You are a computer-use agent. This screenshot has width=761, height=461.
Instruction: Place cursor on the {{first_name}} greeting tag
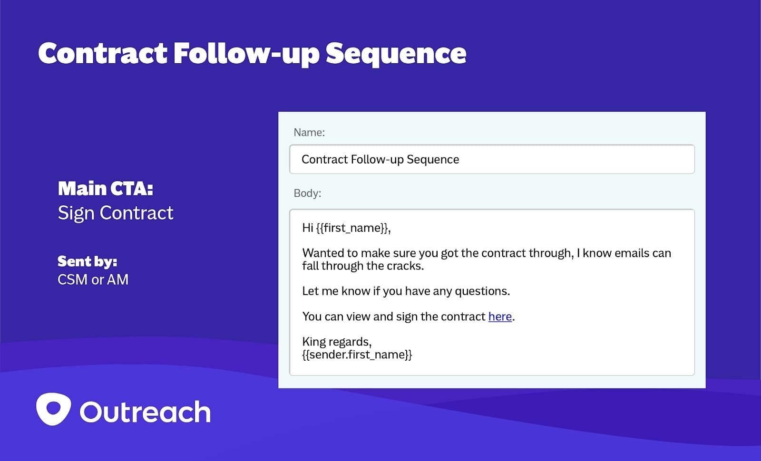(353, 228)
